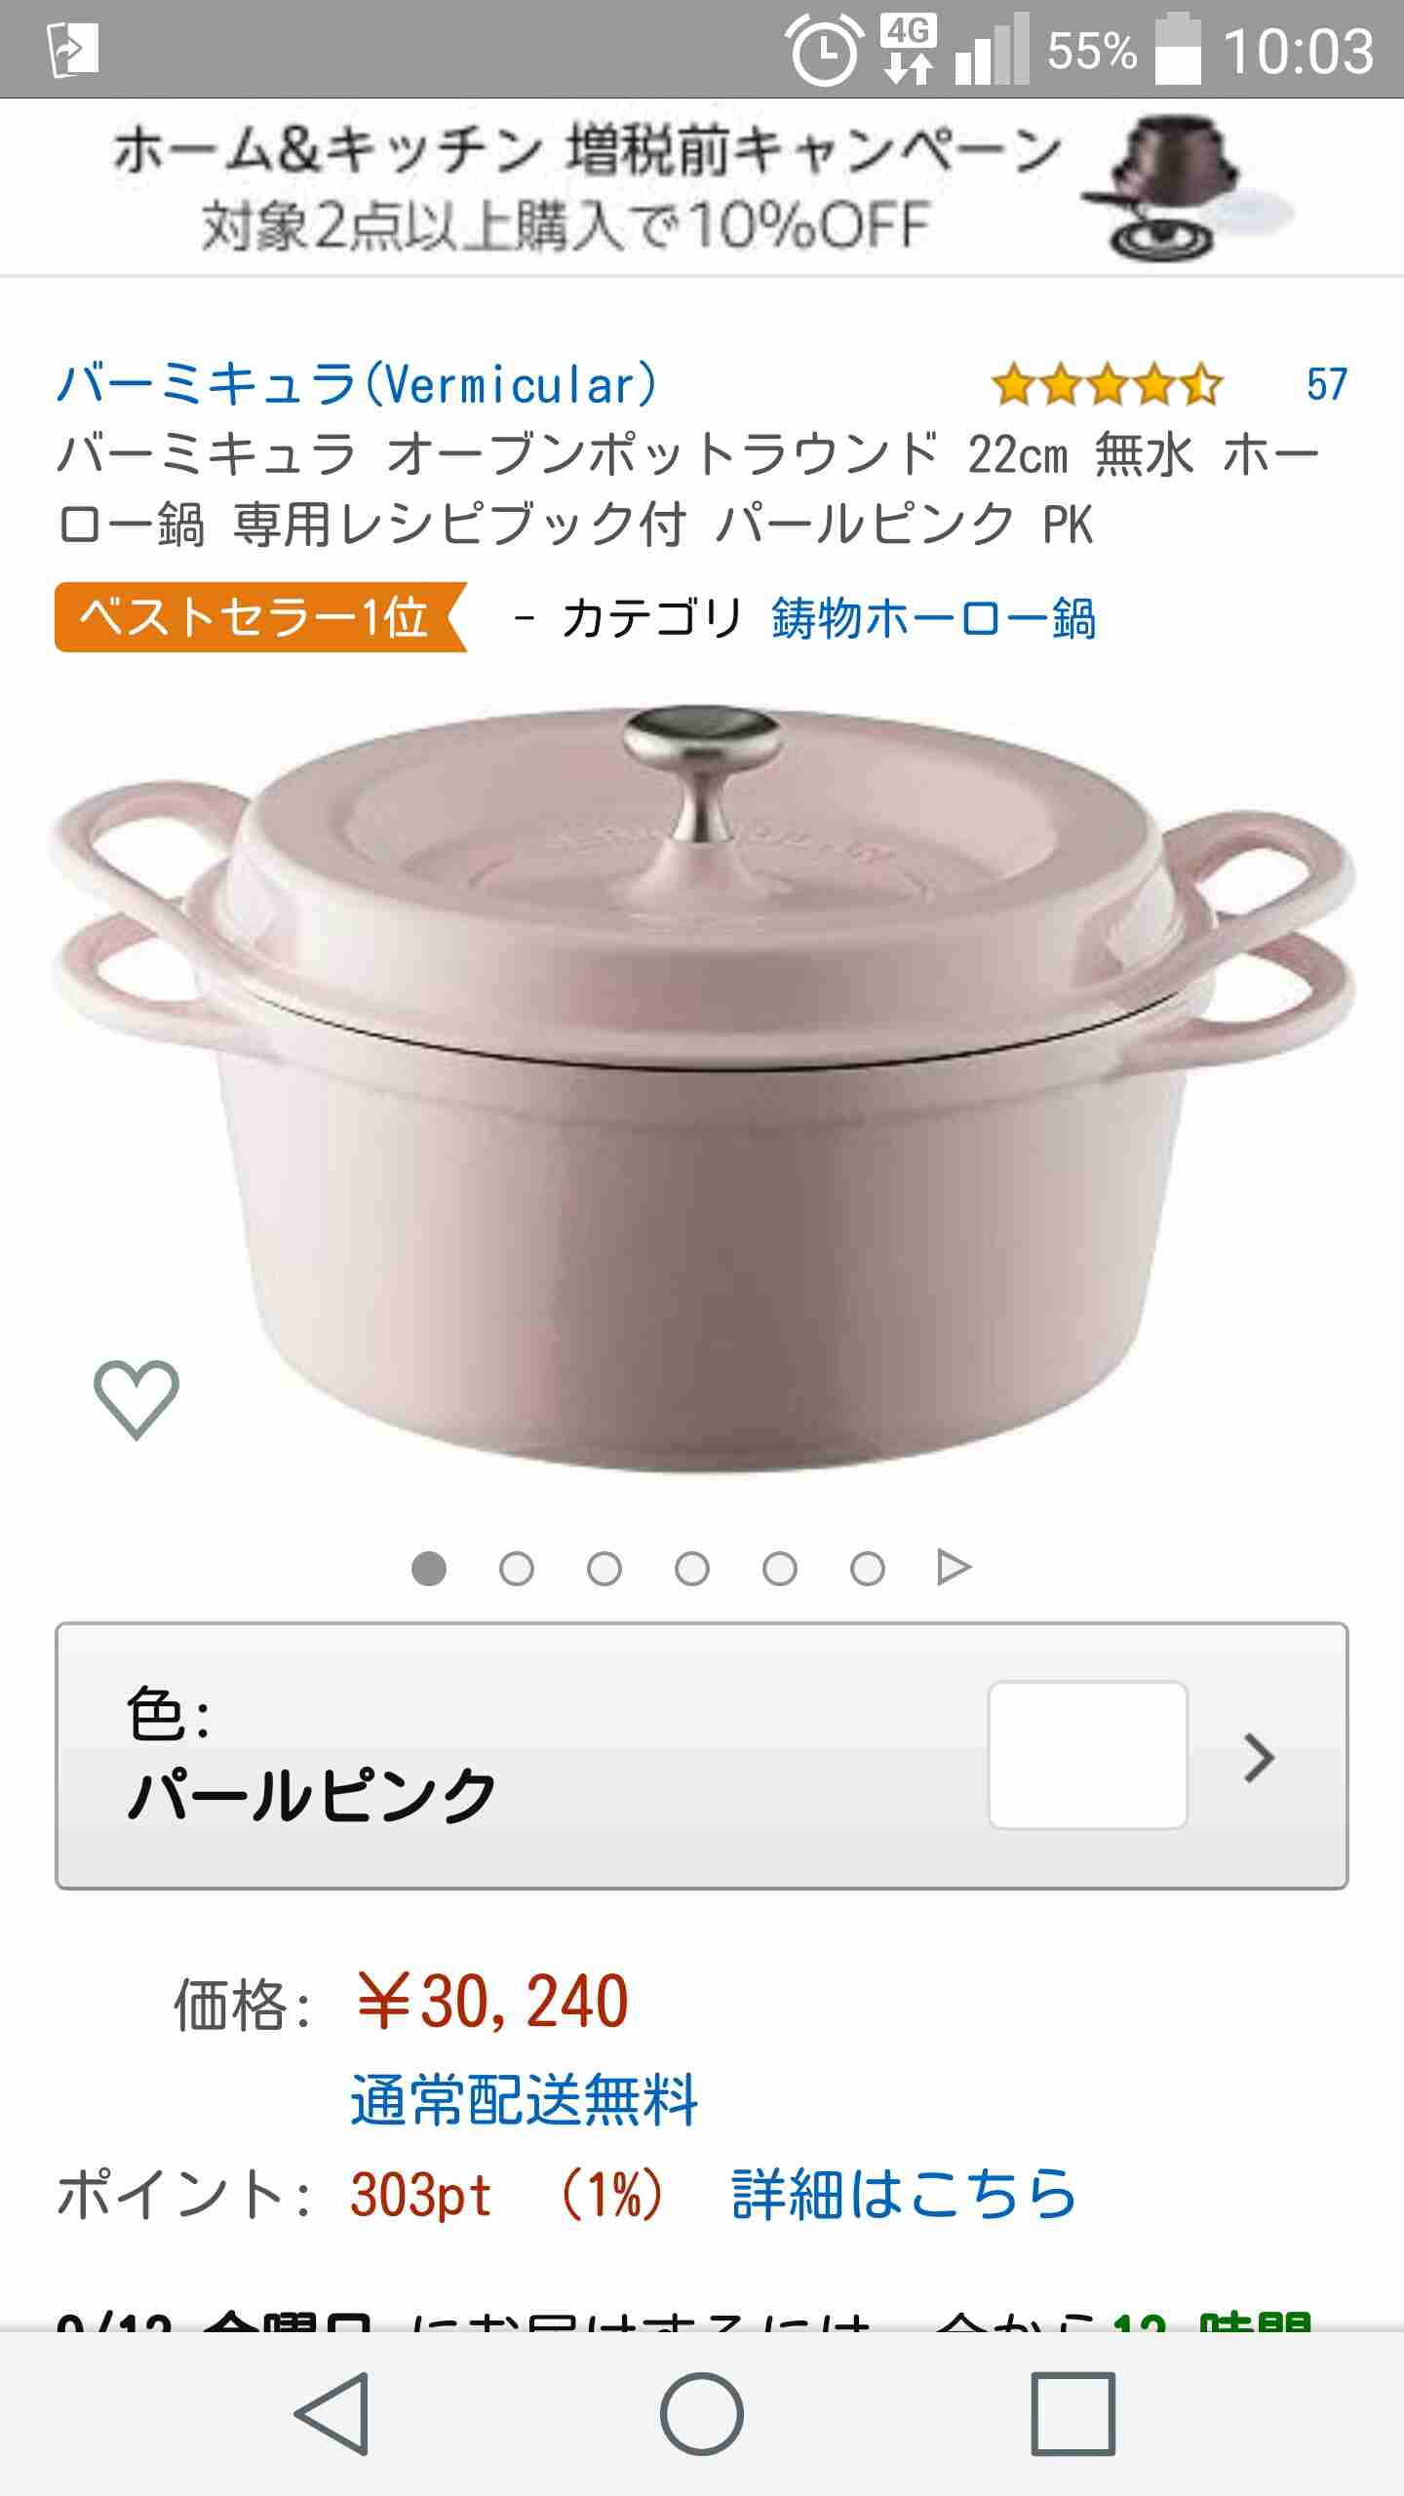The height and width of the screenshot is (2496, 1404).
Task: Open 鋳物ホーロー鍋 category link
Action: [x=934, y=618]
